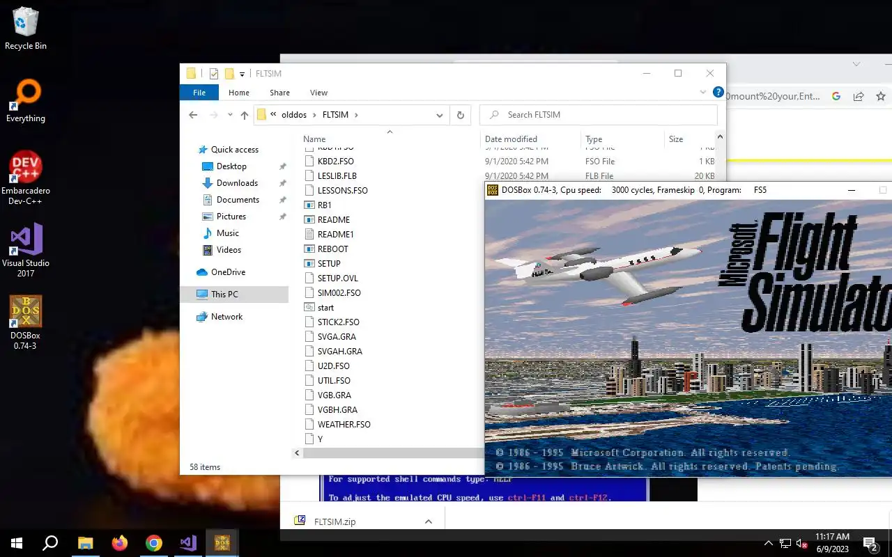Click the Search FLTSIM box
The width and height of the screenshot is (892, 557).
pyautogui.click(x=599, y=115)
